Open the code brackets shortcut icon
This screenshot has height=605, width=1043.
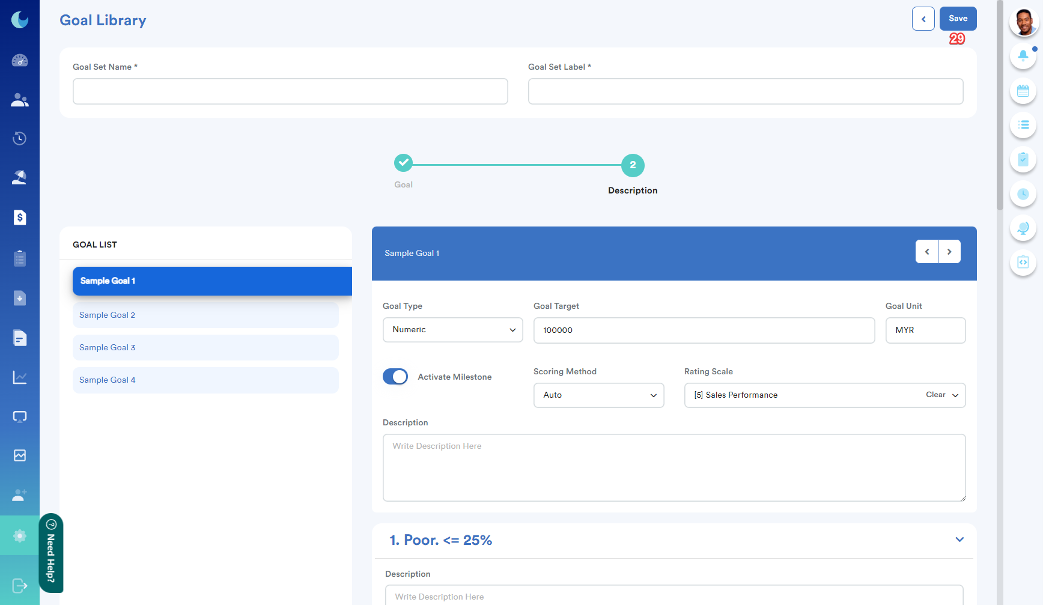click(x=1023, y=262)
